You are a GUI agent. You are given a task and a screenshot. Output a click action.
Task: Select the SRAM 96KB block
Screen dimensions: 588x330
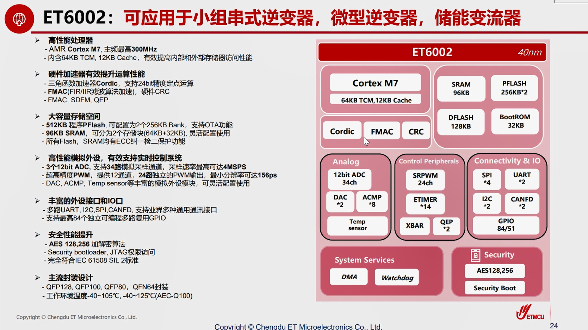(x=461, y=88)
